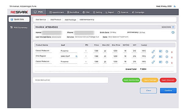Click Apply Package button
Screen dimensions: 186x112
click(150, 80)
